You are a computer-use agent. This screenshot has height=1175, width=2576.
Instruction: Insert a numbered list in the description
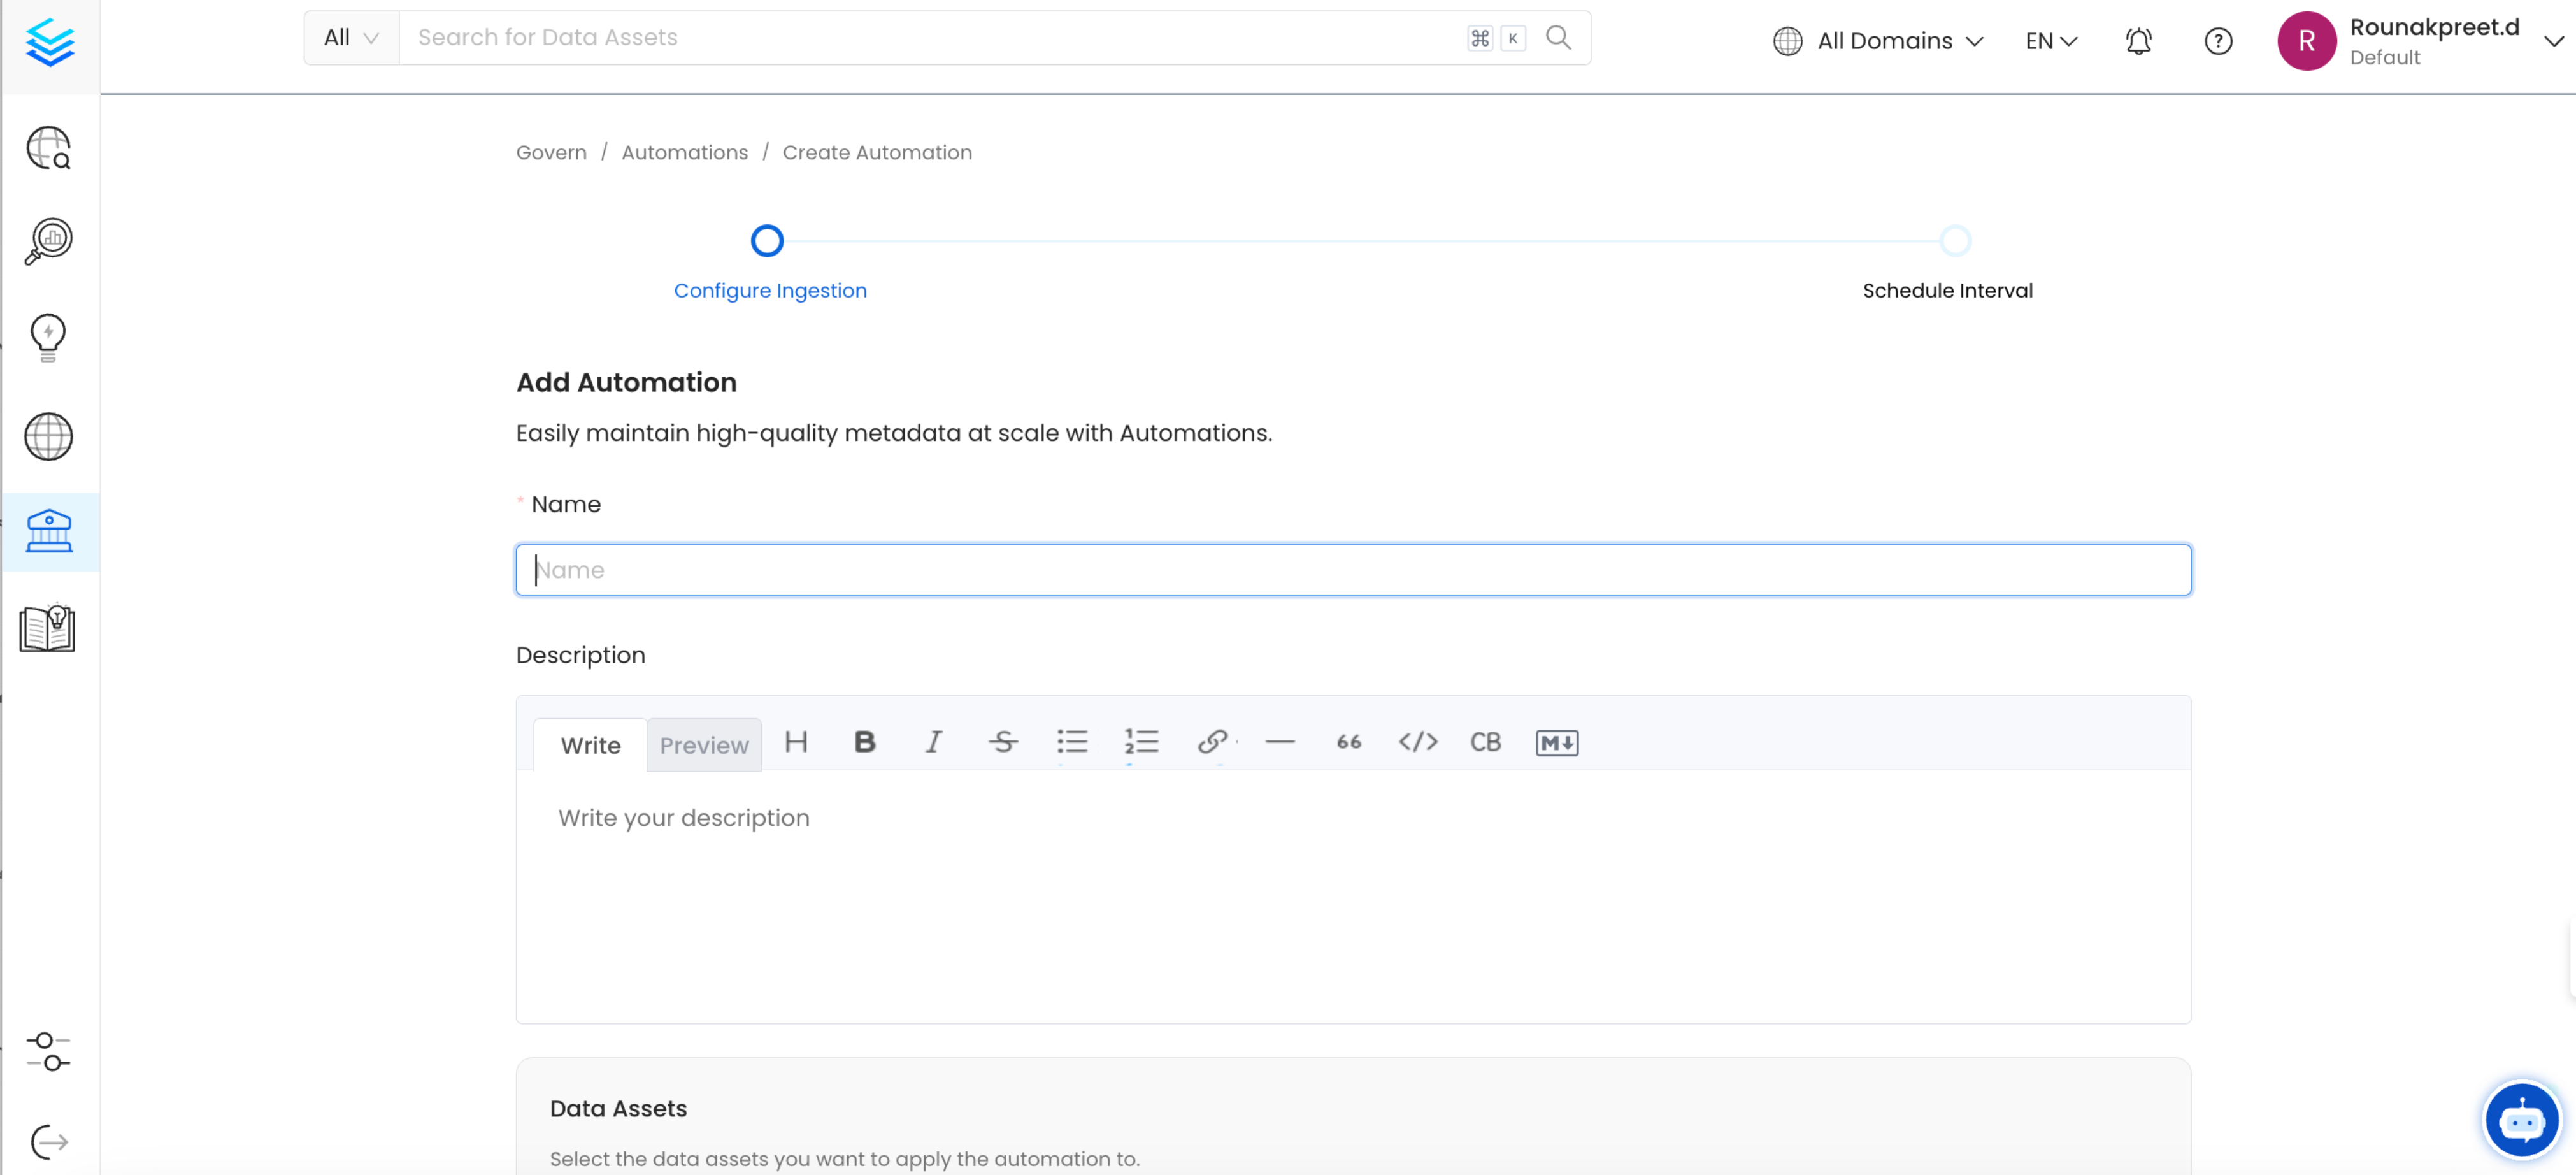pos(1142,742)
